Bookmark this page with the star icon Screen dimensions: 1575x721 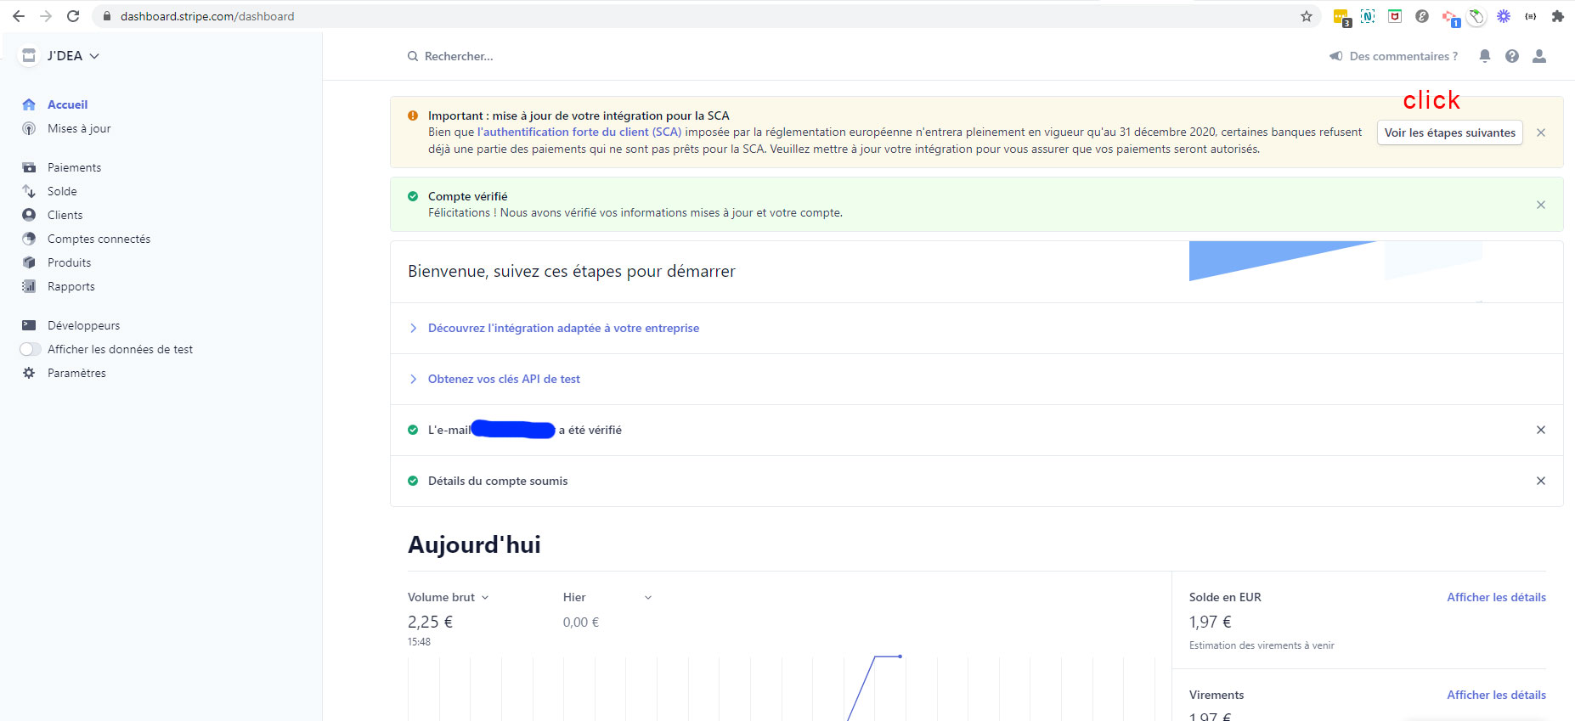coord(1307,16)
